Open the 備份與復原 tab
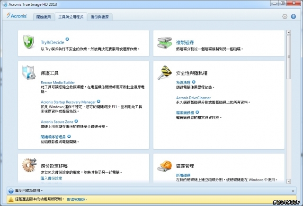Viewport: 303px width, 206px height. [100, 17]
